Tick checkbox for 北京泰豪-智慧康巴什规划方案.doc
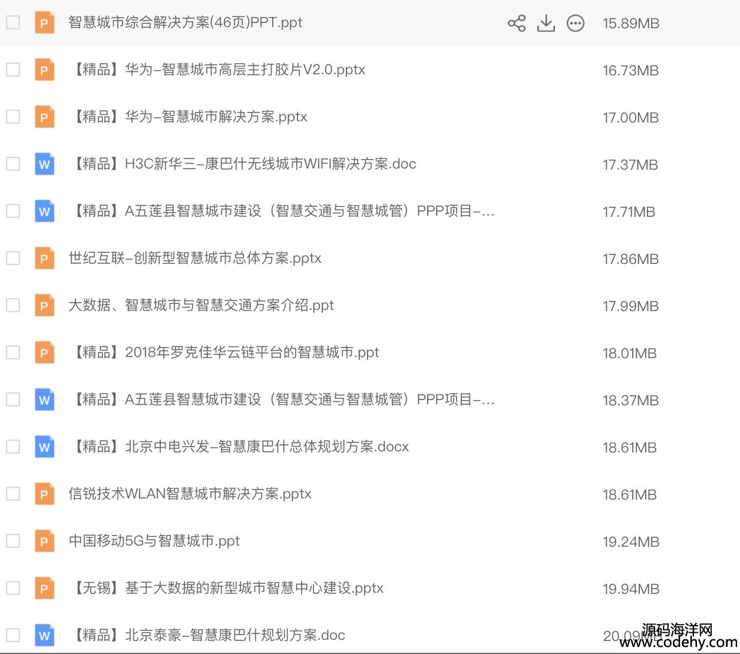This screenshot has height=654, width=740. [13, 635]
